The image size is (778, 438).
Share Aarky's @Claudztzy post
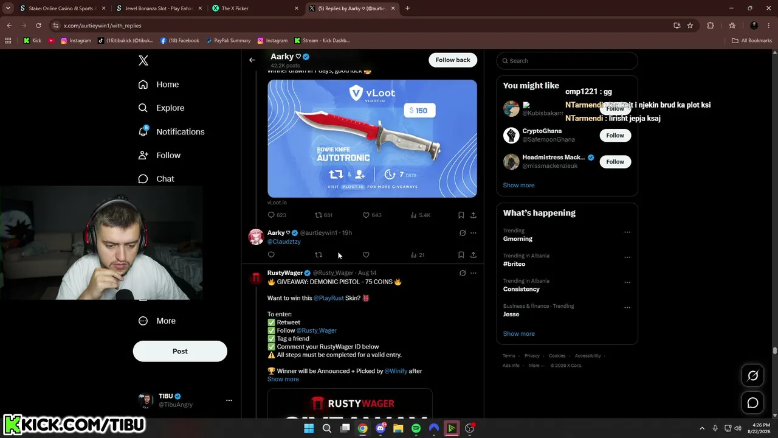point(473,255)
